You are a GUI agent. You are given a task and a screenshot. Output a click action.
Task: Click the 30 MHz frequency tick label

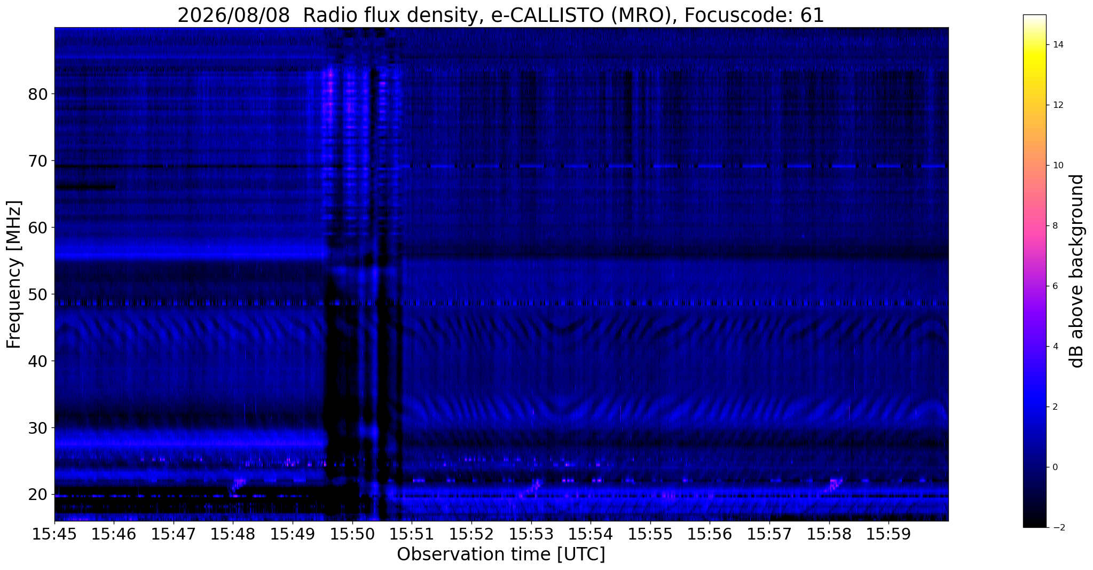point(37,428)
